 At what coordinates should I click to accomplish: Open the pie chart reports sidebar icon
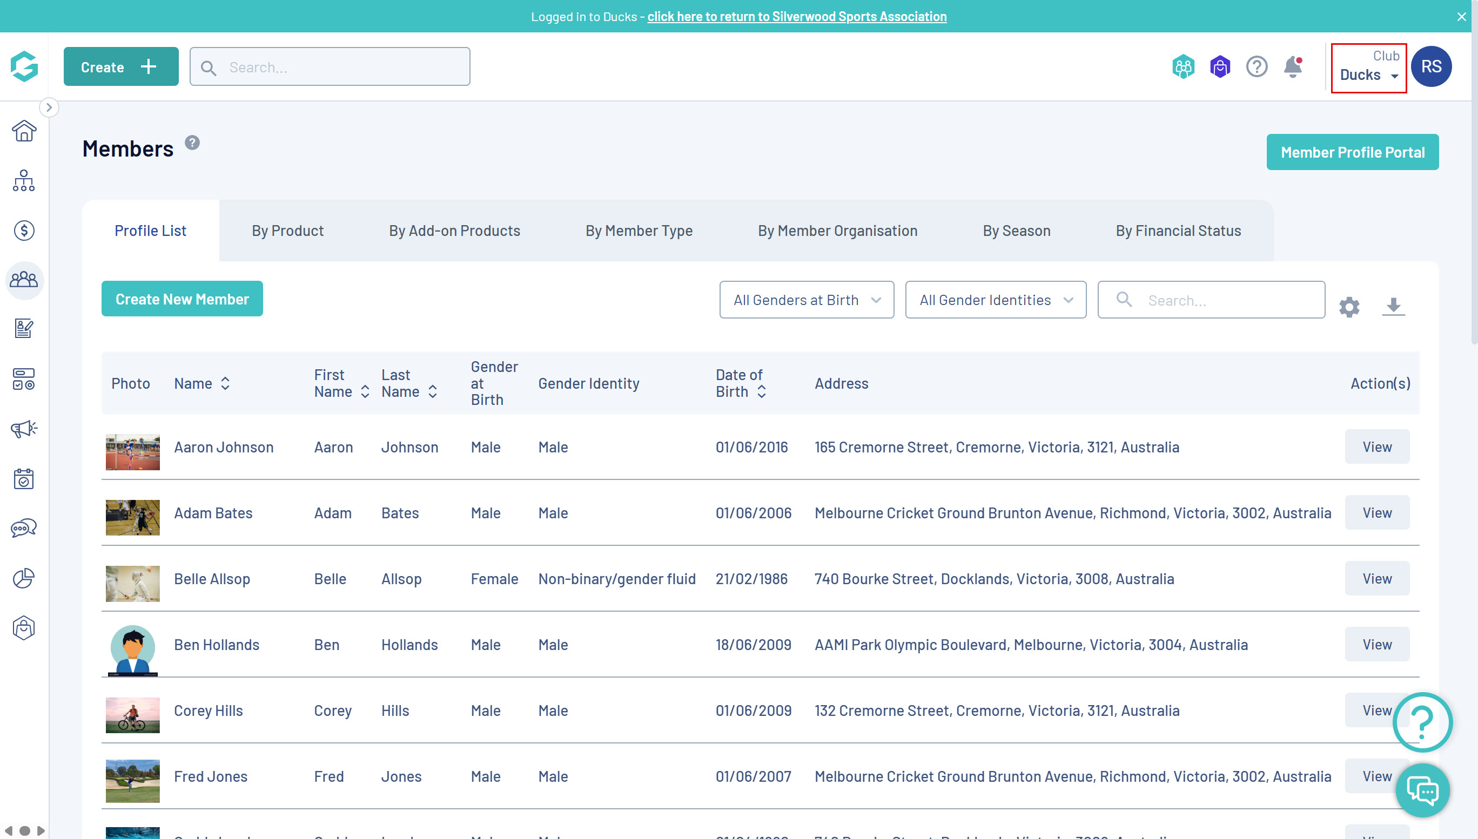tap(24, 578)
